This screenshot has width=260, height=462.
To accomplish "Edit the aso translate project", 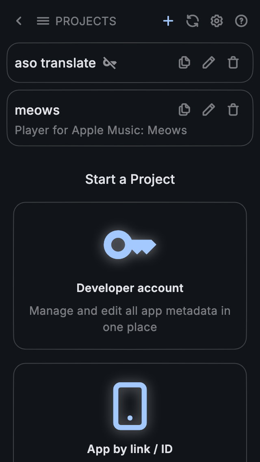I will (209, 63).
